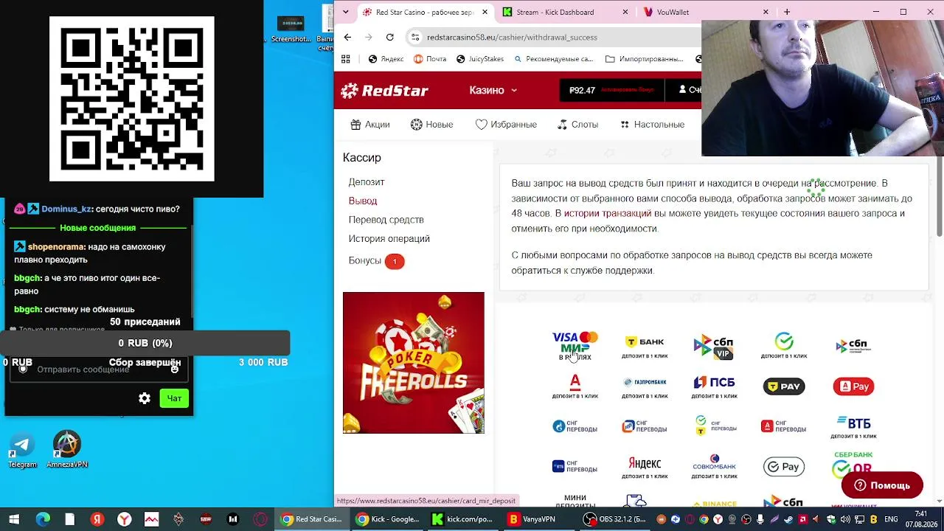Select the Gazprombank deposit option
944x531 pixels.
645,386
